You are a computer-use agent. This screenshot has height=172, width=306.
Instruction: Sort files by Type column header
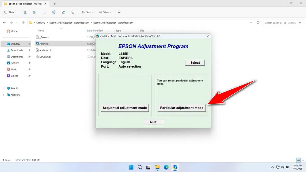coord(118,31)
